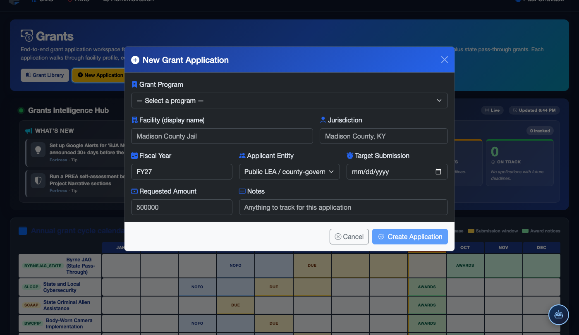Click the people icon beside Applicant Entity
The width and height of the screenshot is (579, 335).
[242, 156]
